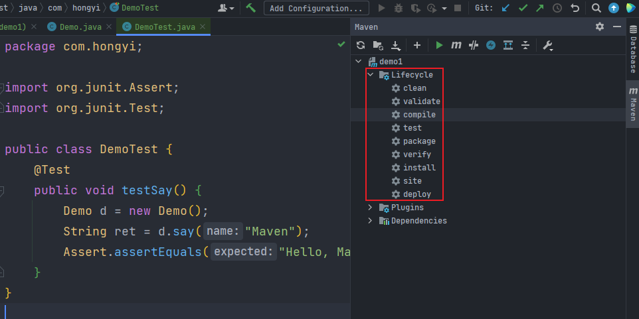
Task: Click fold marker beside testSay method
Action: pyautogui.click(x=1, y=190)
